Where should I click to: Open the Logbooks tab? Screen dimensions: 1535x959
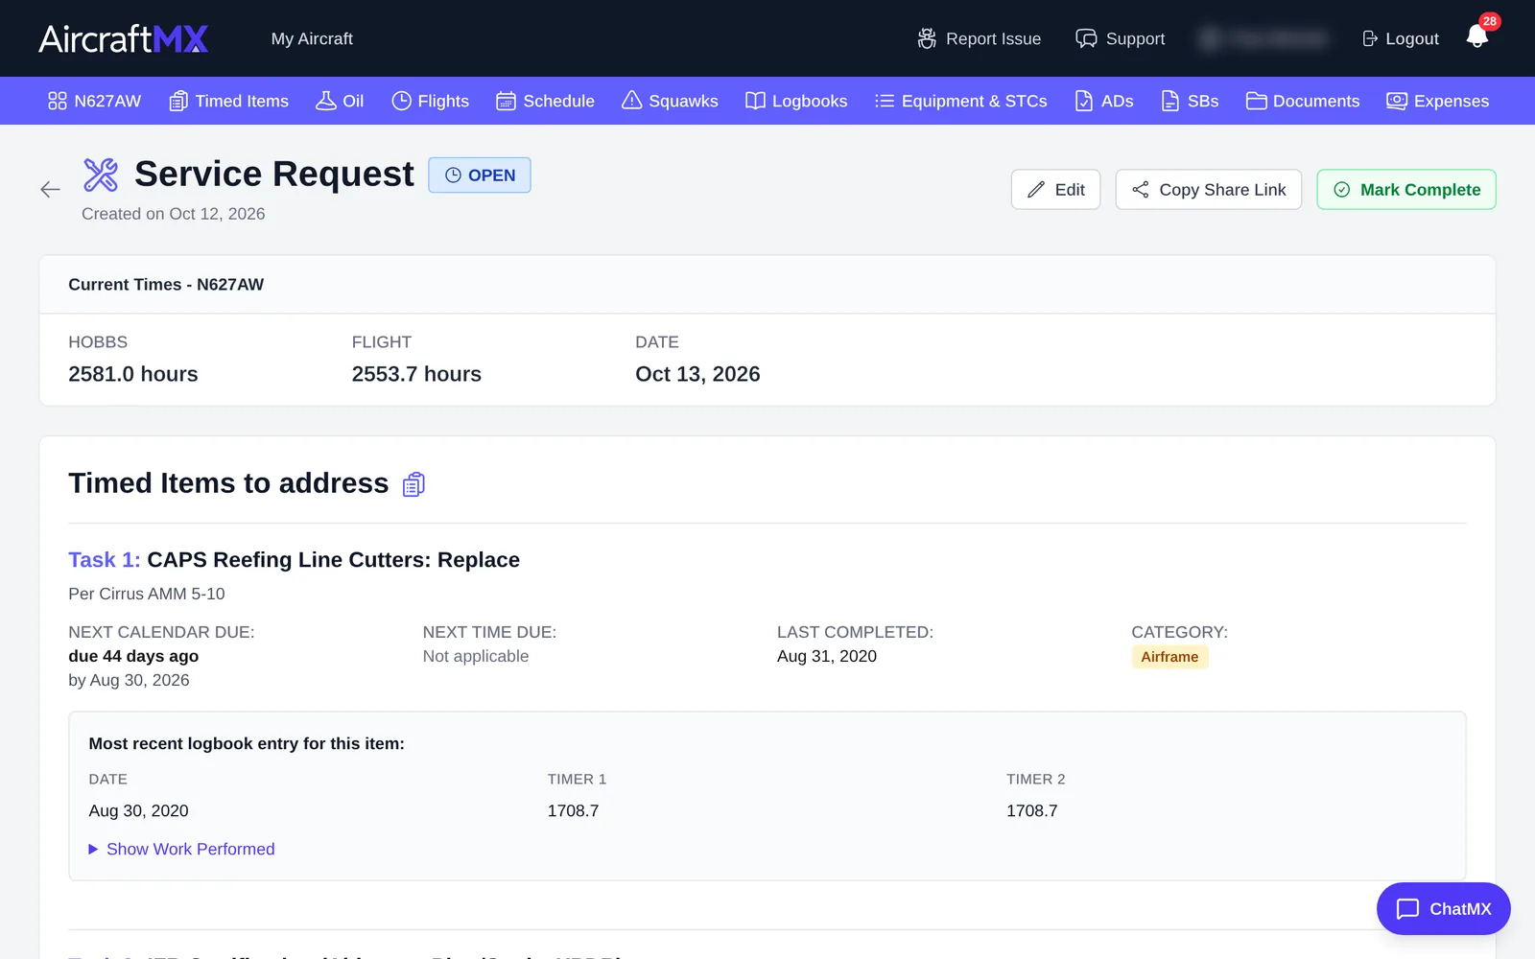[x=796, y=101]
